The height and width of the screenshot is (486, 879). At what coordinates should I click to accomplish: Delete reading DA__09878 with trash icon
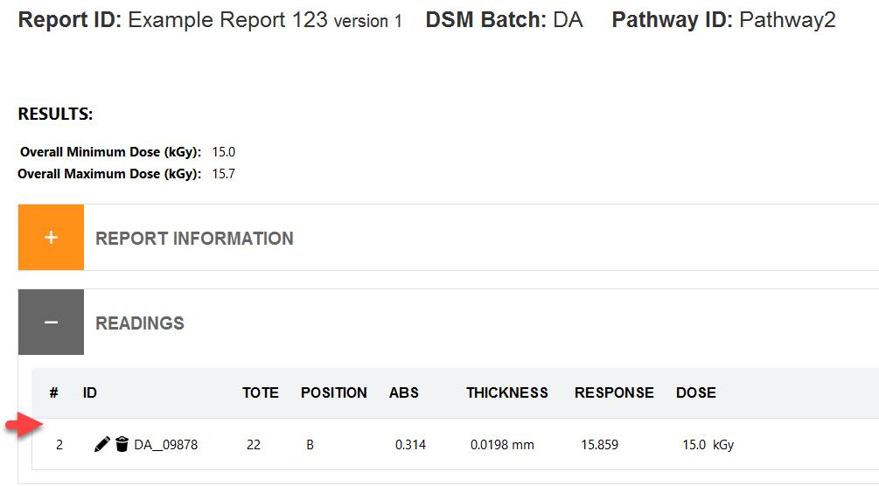coord(122,445)
